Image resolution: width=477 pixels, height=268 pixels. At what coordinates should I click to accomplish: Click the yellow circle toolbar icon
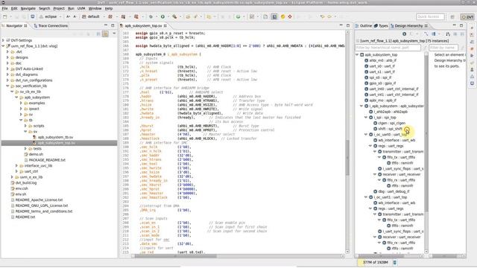(x=282, y=16)
